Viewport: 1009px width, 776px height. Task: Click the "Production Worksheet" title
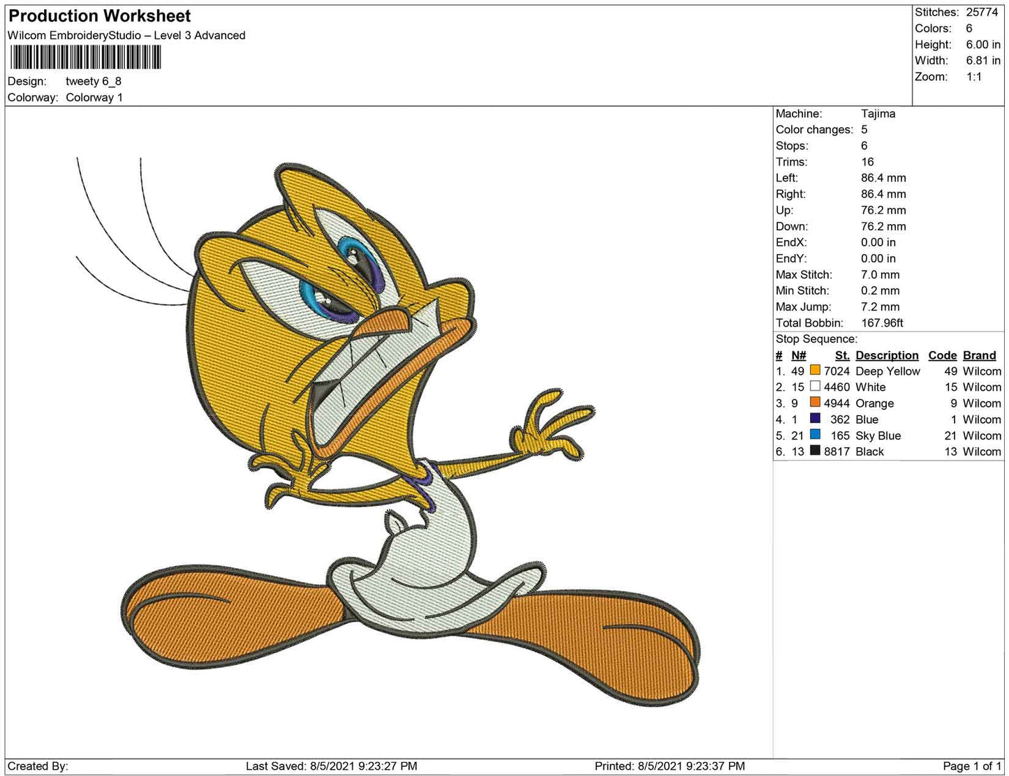(x=99, y=16)
